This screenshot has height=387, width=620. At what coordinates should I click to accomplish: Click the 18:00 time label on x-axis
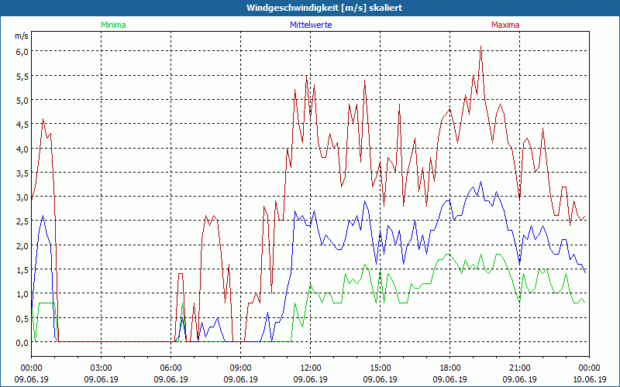click(x=450, y=368)
